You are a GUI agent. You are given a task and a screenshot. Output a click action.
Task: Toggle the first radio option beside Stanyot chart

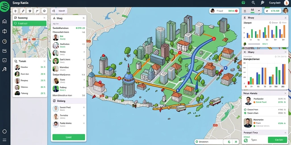(270, 23)
